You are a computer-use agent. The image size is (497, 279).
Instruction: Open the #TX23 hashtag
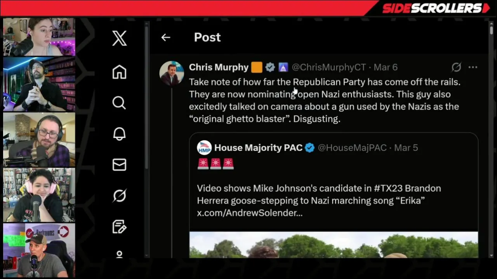click(x=388, y=188)
